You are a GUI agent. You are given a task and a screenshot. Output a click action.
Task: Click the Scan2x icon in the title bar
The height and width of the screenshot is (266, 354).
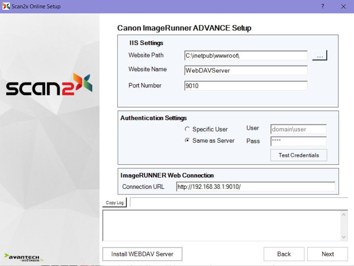click(6, 7)
